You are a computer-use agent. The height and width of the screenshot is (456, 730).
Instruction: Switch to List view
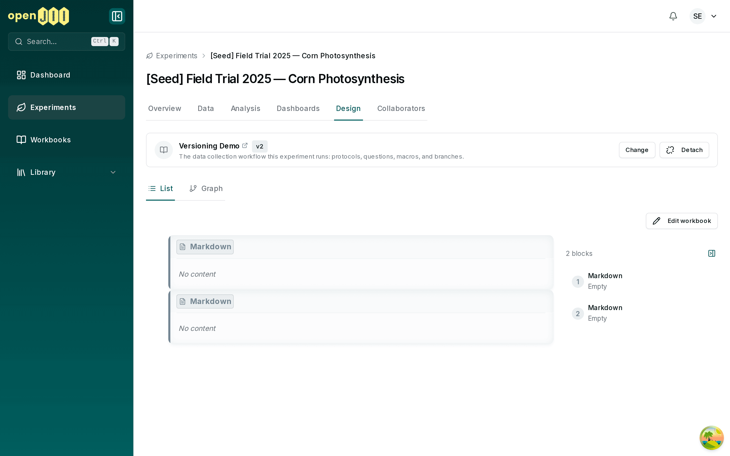[160, 188]
